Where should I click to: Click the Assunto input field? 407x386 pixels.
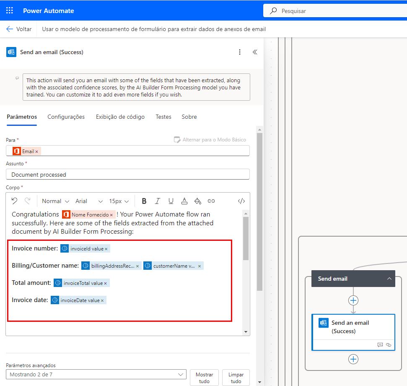[x=128, y=175]
